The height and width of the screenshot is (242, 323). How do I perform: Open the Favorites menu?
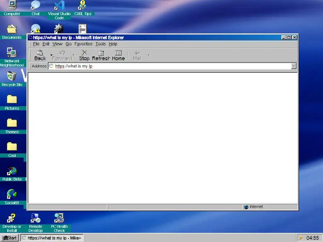coord(83,44)
